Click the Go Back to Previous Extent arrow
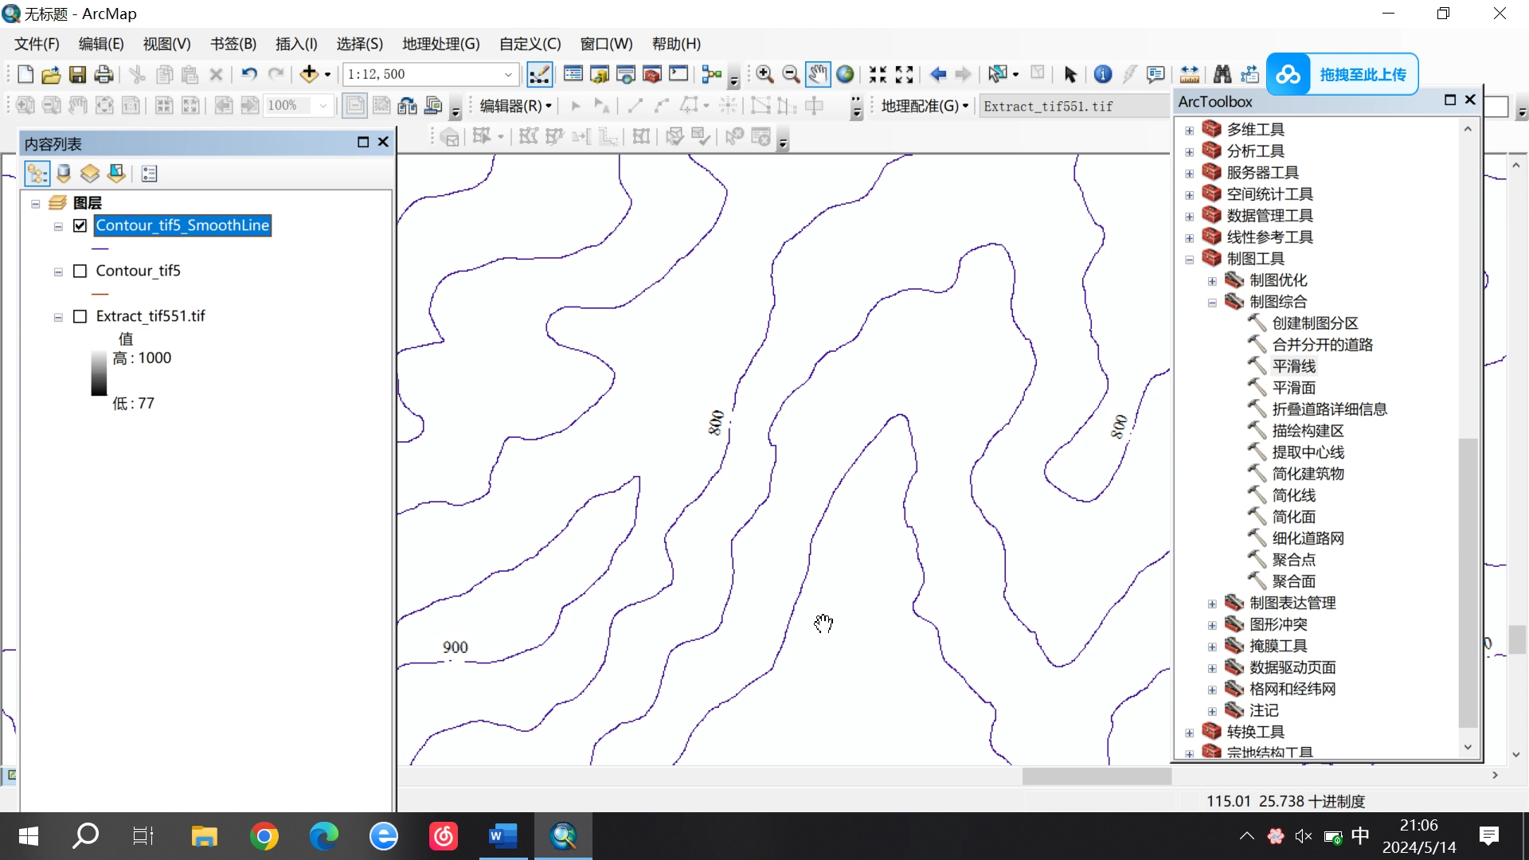 pos(938,74)
